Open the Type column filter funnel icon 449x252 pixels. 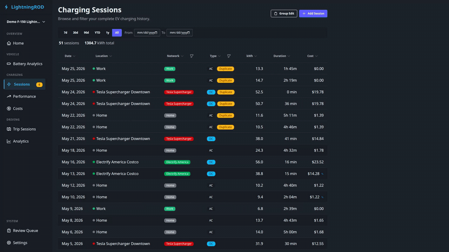[x=229, y=56]
